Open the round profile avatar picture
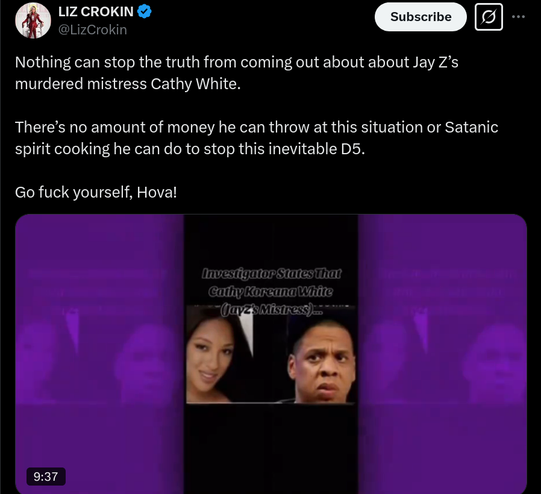Image resolution: width=541 pixels, height=494 pixels. click(33, 20)
